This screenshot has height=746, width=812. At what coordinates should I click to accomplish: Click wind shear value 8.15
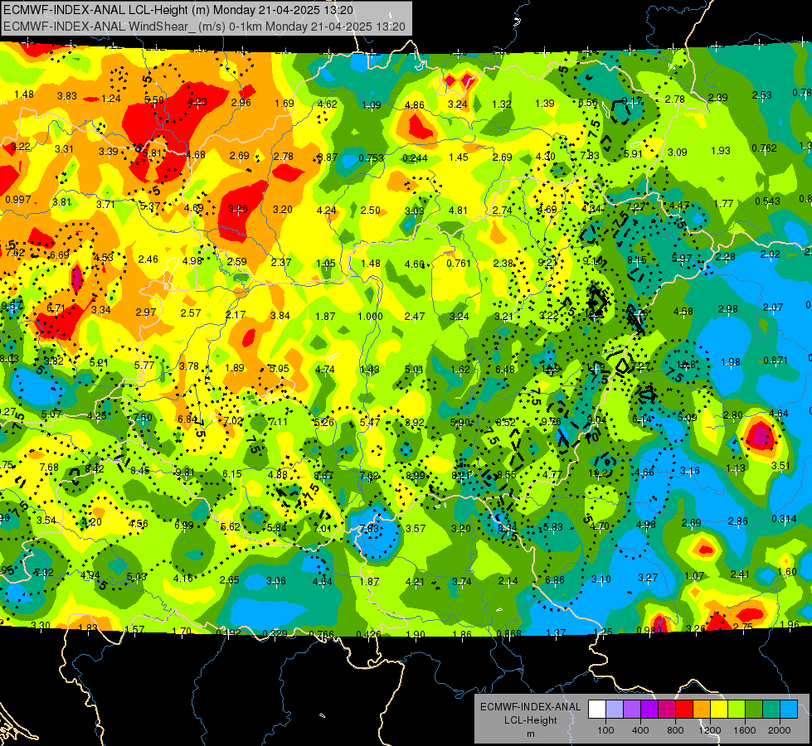point(636,260)
